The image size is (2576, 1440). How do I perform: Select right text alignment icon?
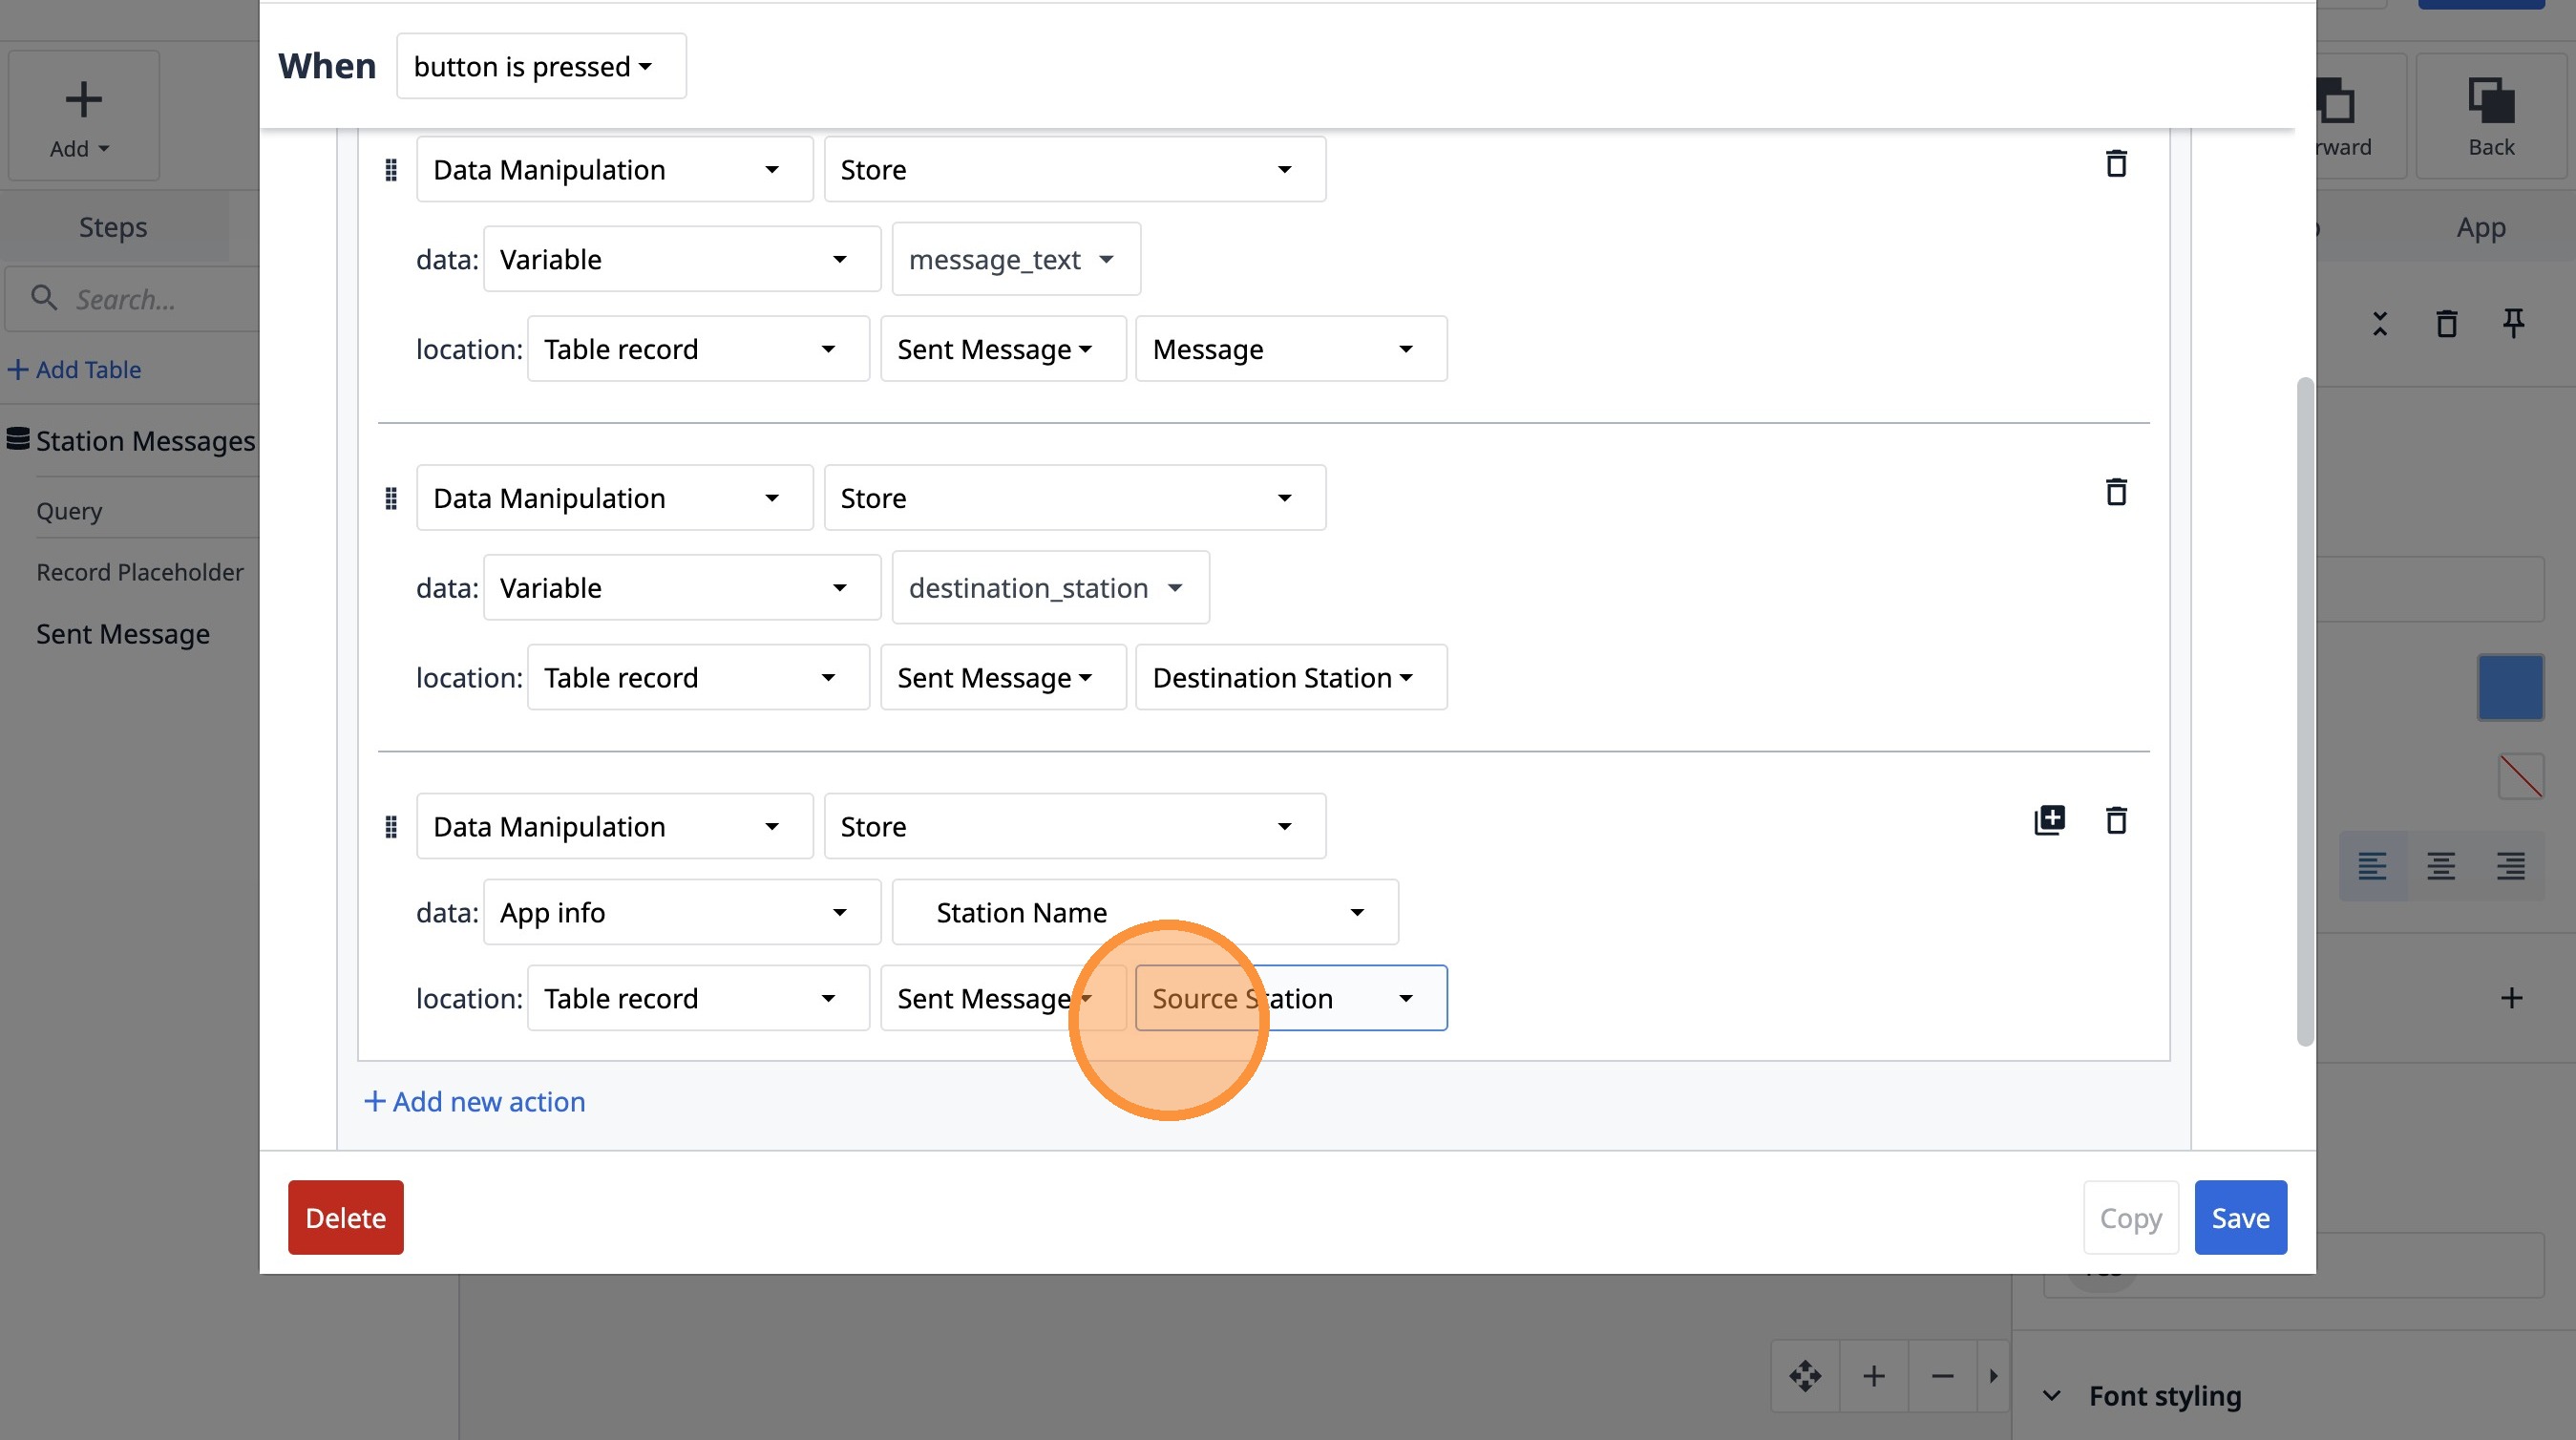tap(2509, 866)
